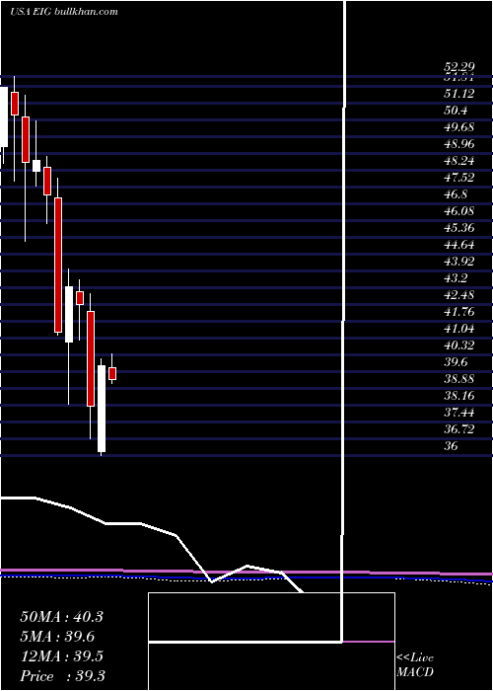Click the 38.88 price axis label
Image resolution: width=493 pixels, height=691 pixels.
(x=459, y=379)
